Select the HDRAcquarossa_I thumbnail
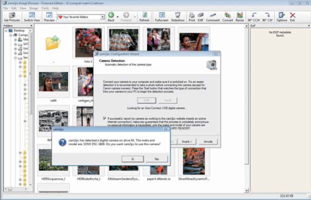The image size is (311, 200). [x=53, y=160]
